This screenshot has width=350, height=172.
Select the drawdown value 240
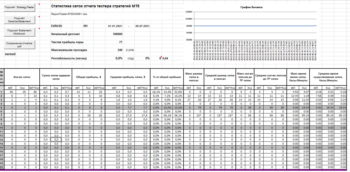tap(120, 50)
